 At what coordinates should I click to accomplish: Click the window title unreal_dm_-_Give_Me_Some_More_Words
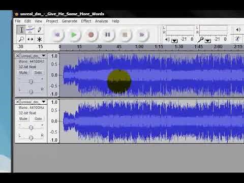pos(62,14)
